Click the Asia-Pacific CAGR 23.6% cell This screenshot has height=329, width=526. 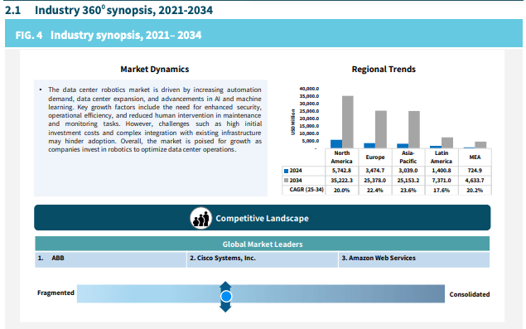pos(408,190)
